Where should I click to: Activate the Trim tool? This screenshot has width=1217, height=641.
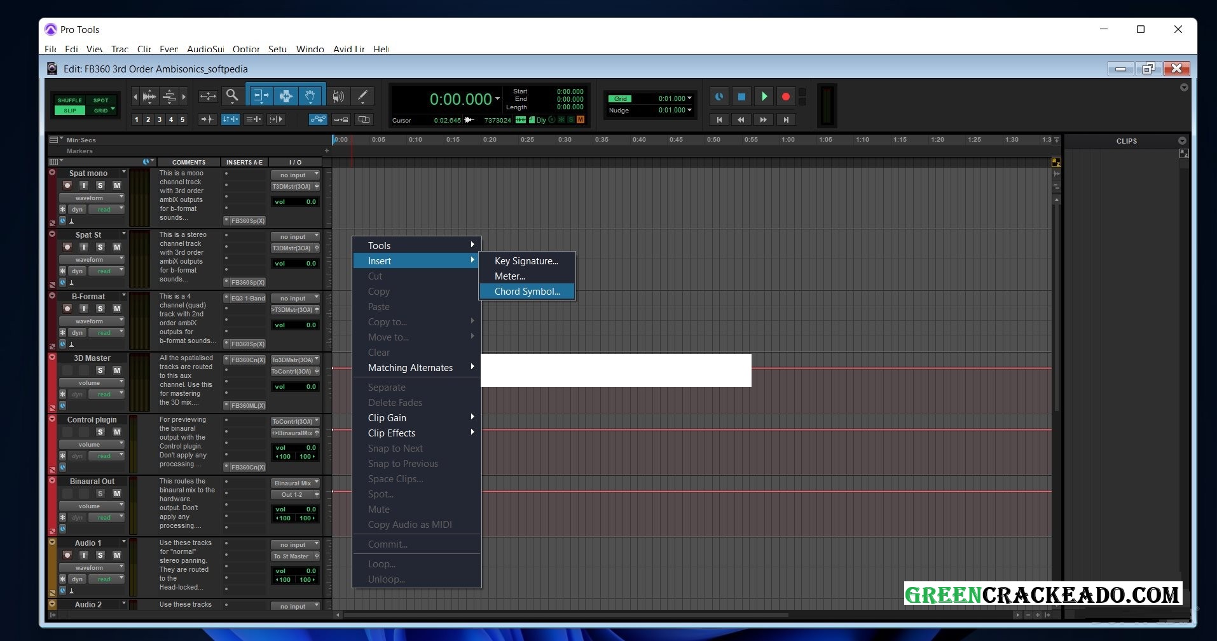(259, 95)
